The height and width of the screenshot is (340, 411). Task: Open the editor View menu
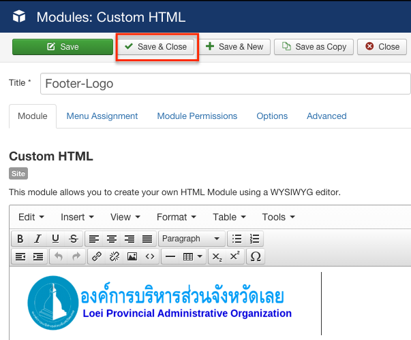tap(125, 217)
